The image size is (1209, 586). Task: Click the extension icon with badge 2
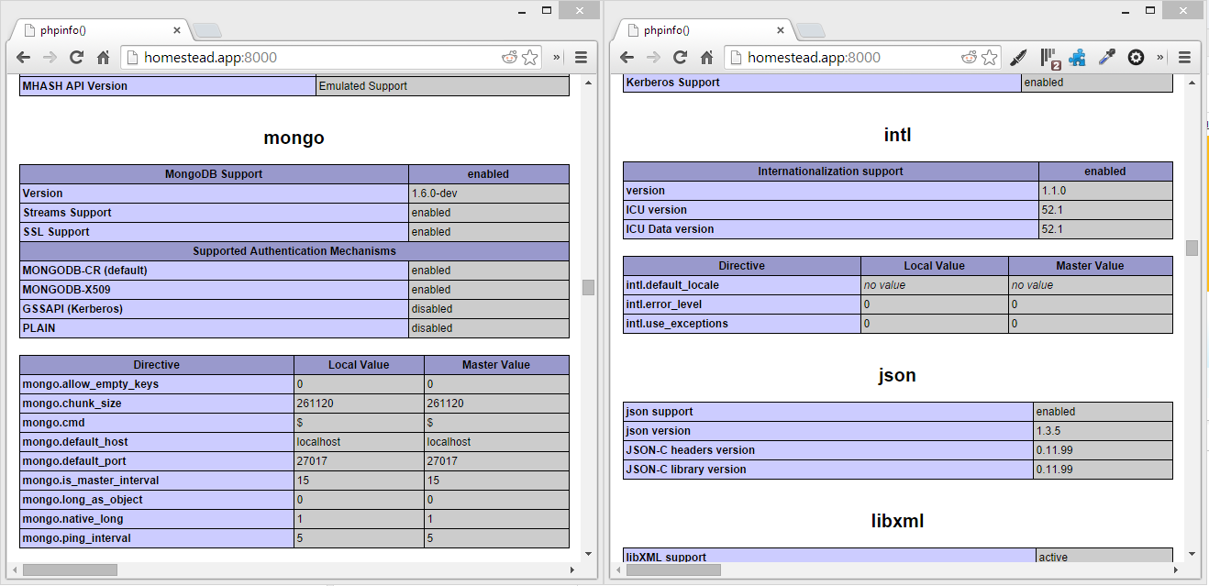1049,59
